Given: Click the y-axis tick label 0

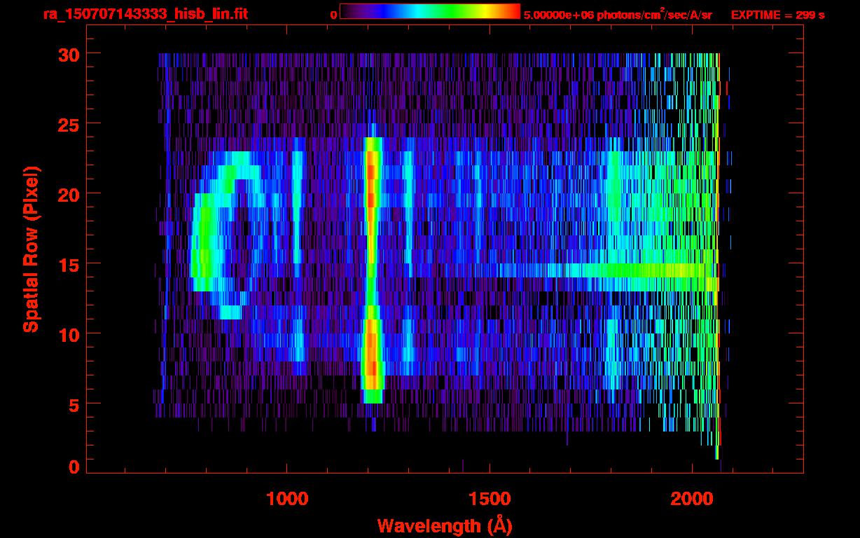Looking at the screenshot, I should 74,467.
